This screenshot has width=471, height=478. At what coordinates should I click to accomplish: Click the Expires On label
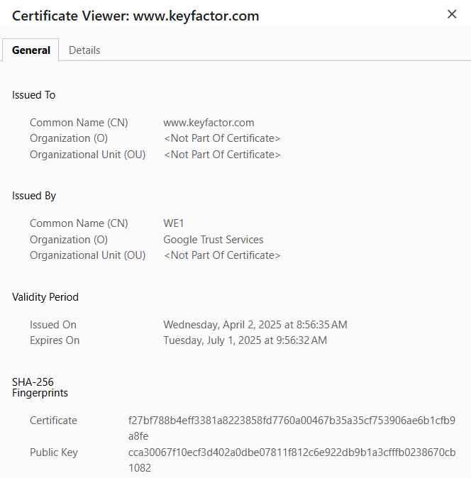pos(55,340)
